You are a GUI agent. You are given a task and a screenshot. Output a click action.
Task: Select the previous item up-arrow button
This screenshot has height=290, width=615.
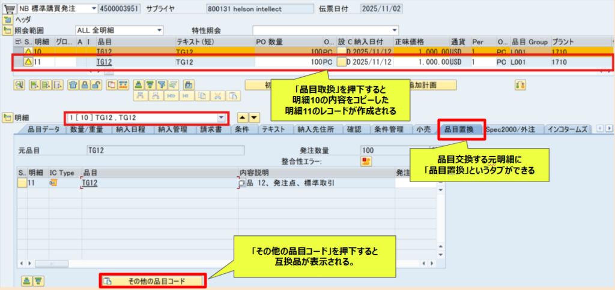tap(243, 117)
